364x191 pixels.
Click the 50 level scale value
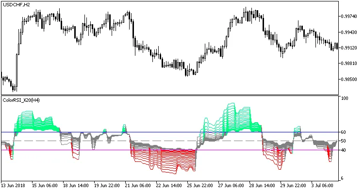[344, 141]
